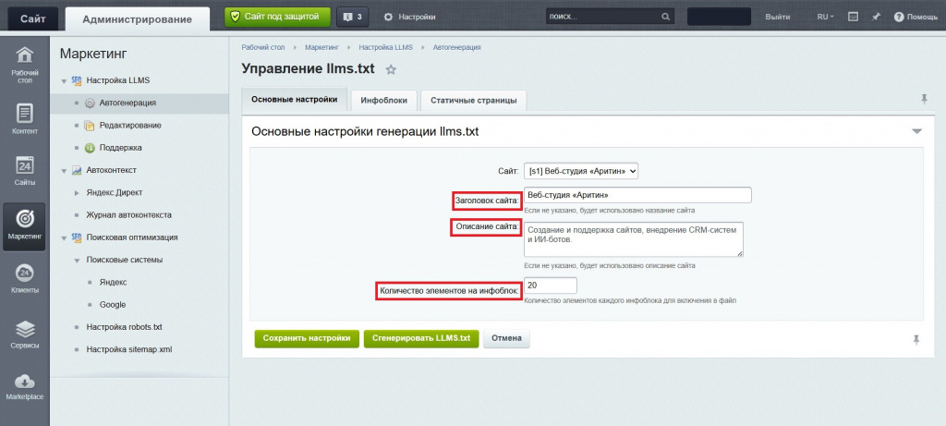Viewport: 946px width, 426px height.
Task: Add page to favorites star icon
Action: 391,69
